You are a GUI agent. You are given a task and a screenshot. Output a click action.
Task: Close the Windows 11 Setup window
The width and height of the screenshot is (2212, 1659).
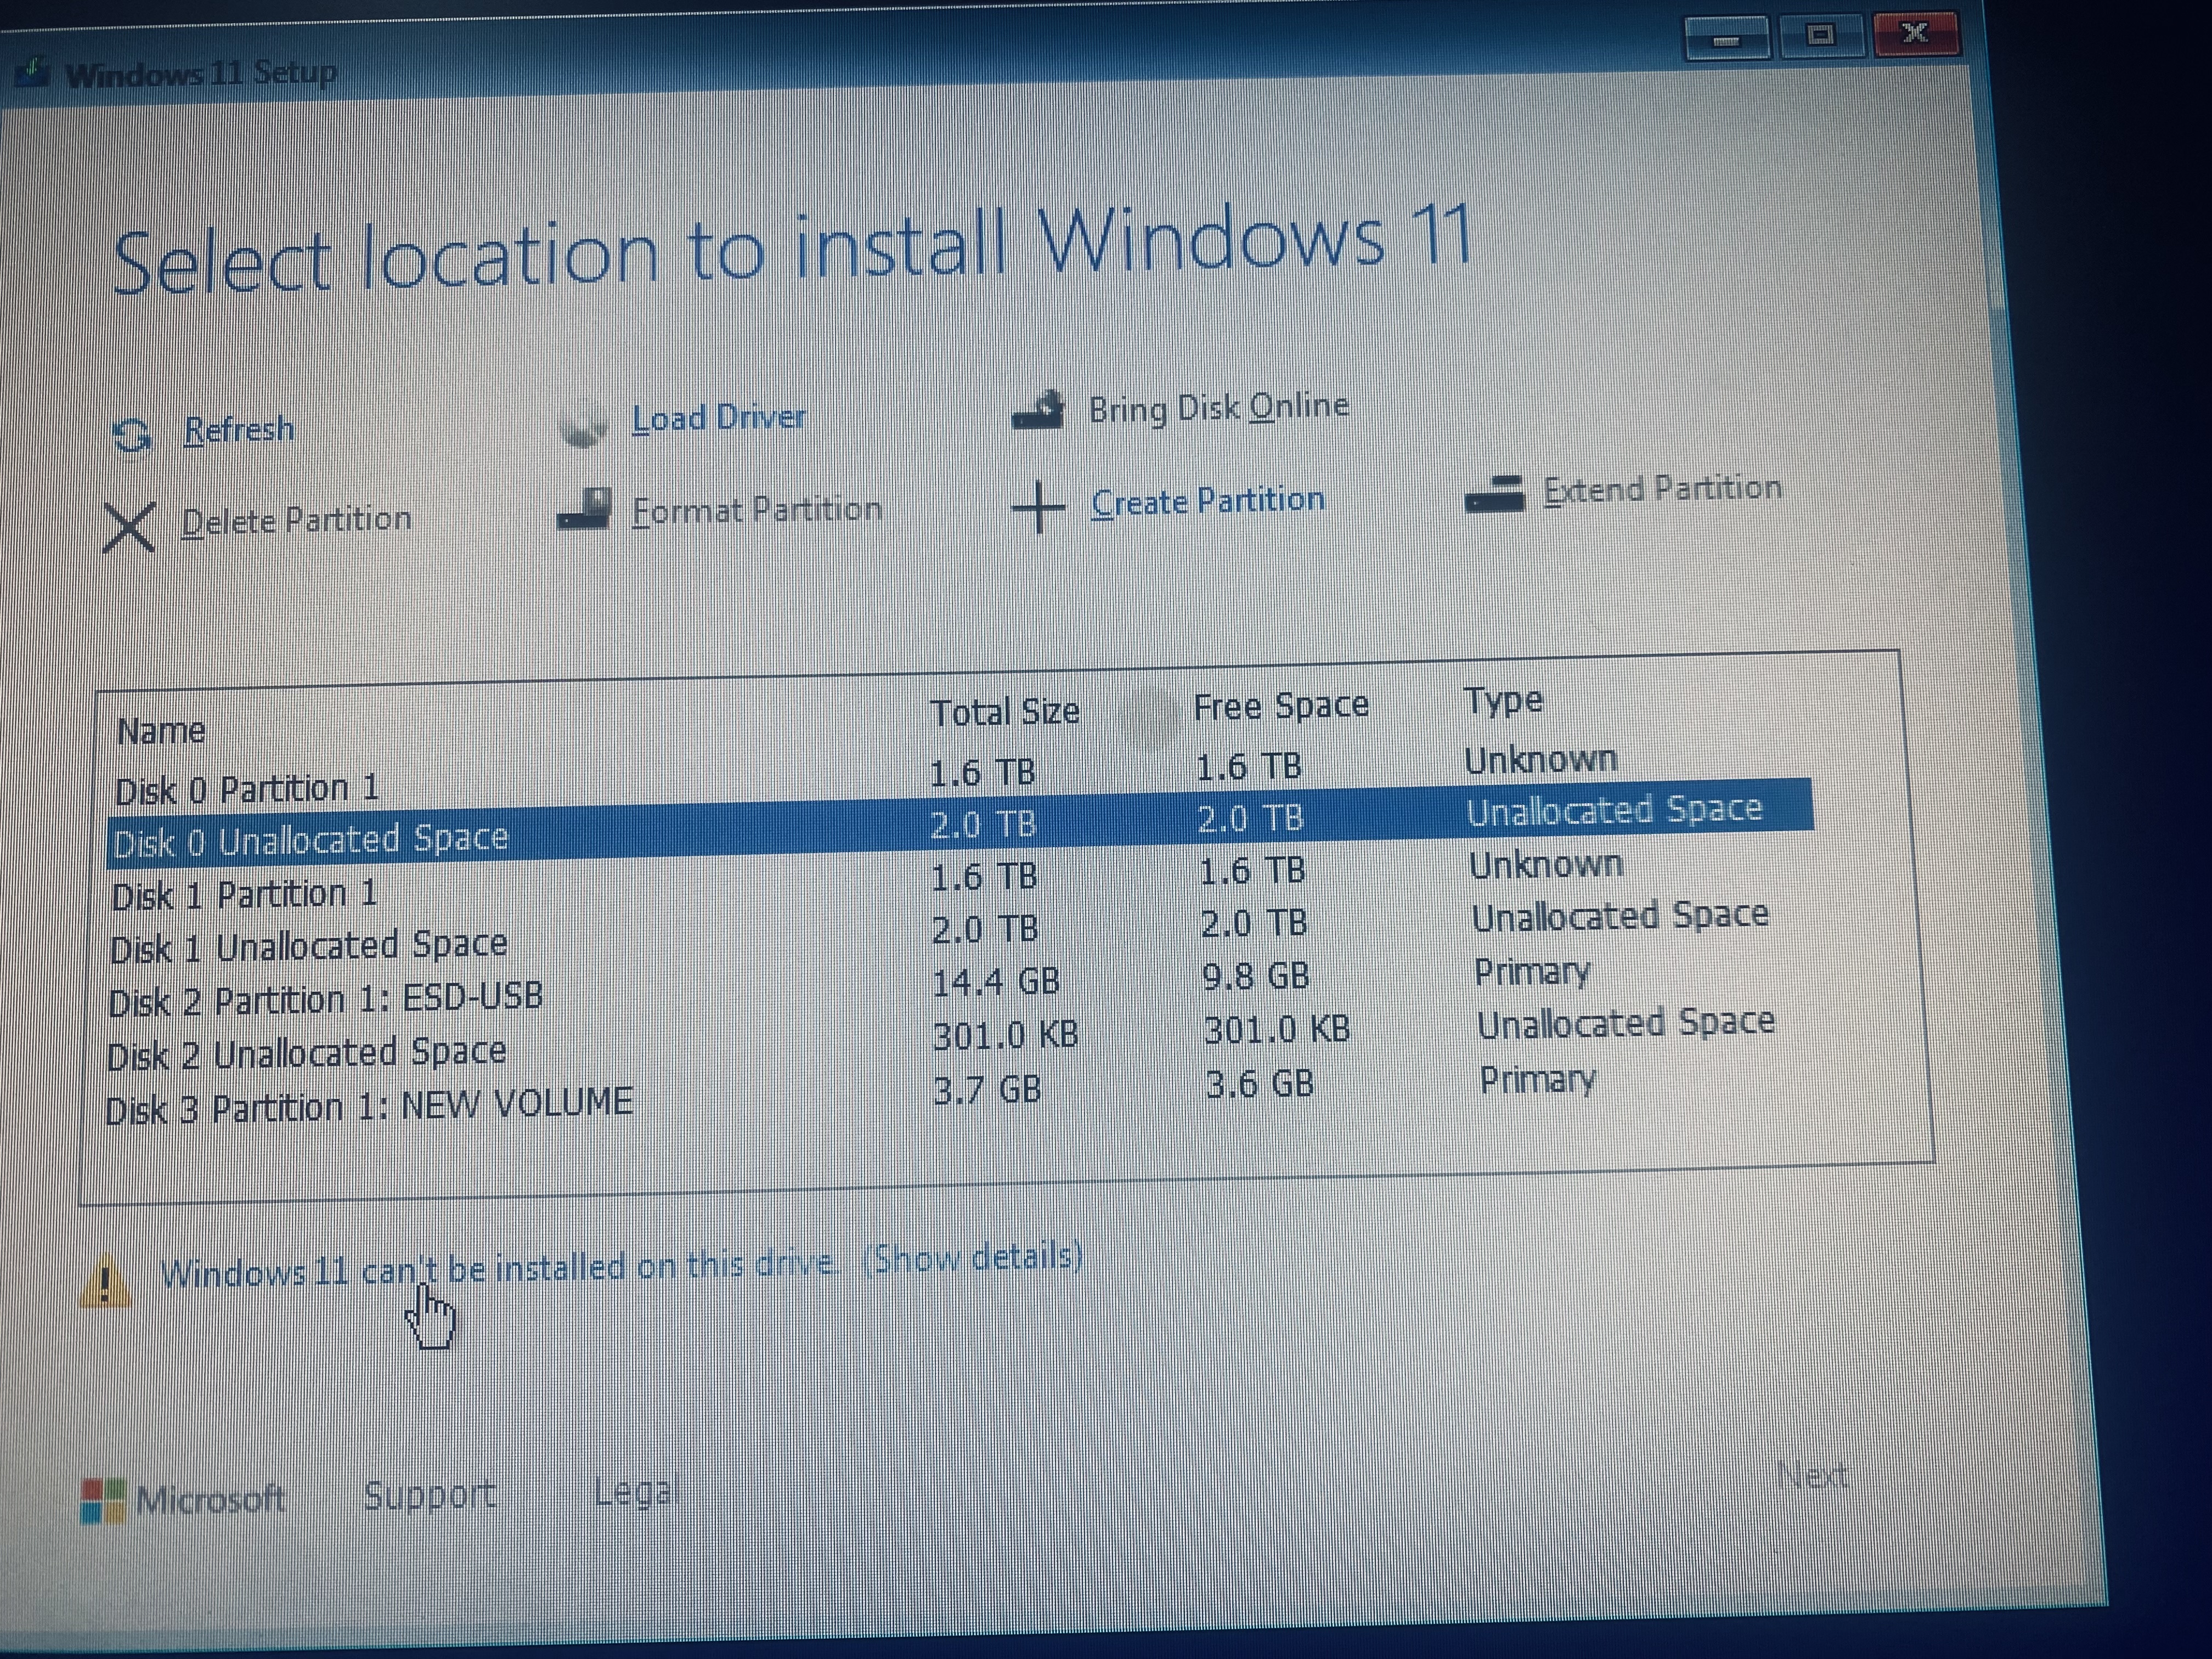1915,33
